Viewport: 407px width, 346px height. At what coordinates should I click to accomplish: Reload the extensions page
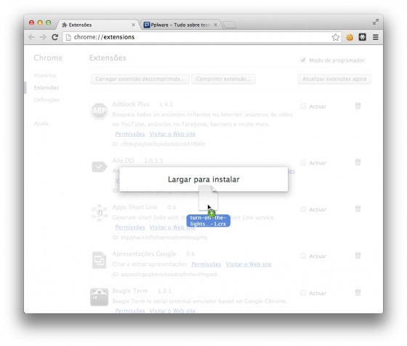[x=55, y=37]
